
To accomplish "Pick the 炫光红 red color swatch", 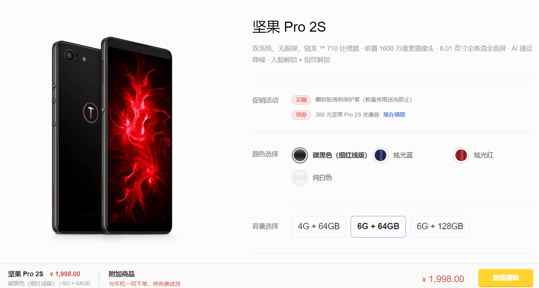I will click(x=461, y=155).
